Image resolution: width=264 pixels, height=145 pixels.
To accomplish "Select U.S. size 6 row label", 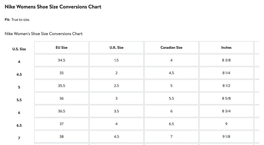I will point(19,113).
